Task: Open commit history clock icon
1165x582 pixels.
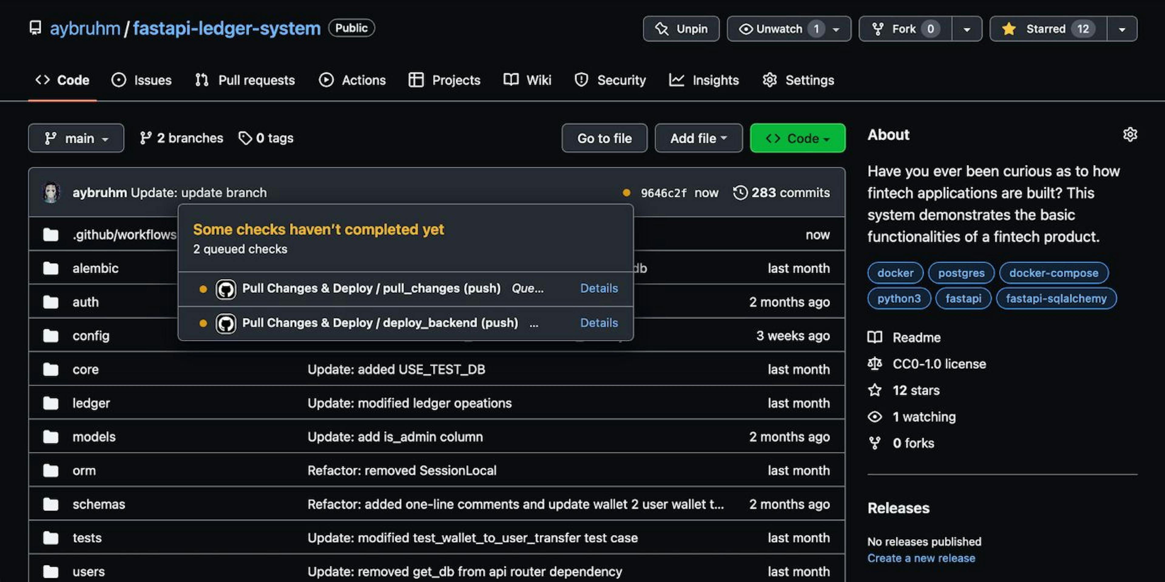Action: pyautogui.click(x=740, y=193)
